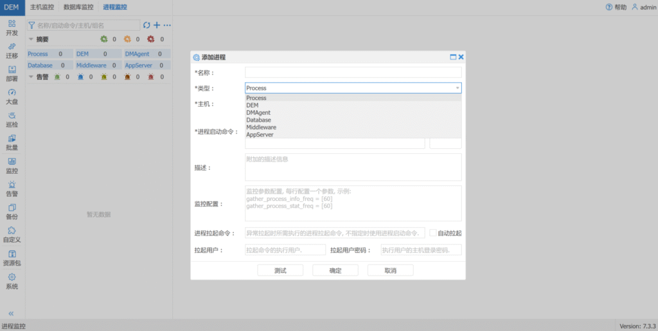This screenshot has width=658, height=331.
Task: Collapse the 告警 section in panel
Action: coord(31,76)
